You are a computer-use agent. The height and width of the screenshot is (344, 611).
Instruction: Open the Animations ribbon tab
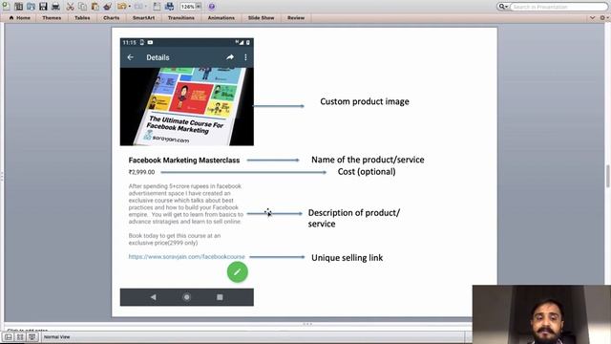221,18
